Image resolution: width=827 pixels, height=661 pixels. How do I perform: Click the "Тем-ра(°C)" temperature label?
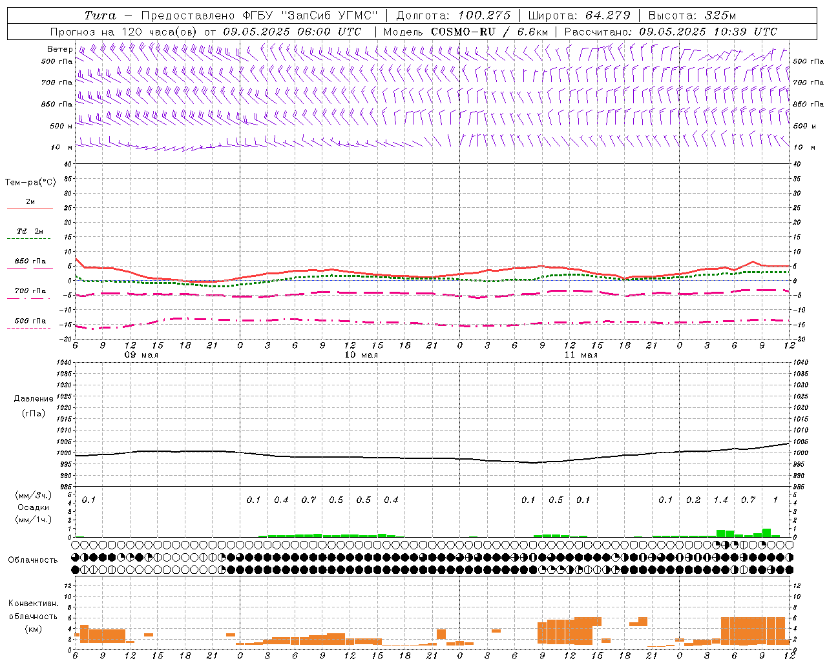coord(30,183)
